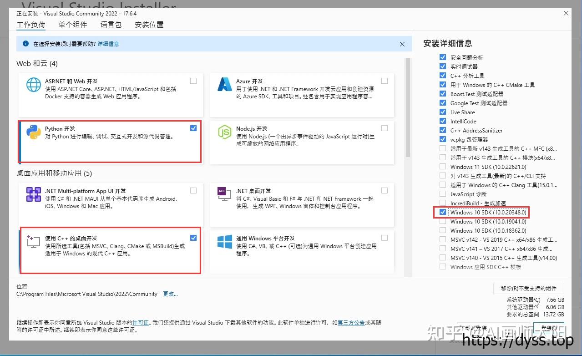Image resolution: width=582 pixels, height=356 pixels.
Task: Check MSVC v140 - VS 2015 C++ 生成工具
Action: 443,258
